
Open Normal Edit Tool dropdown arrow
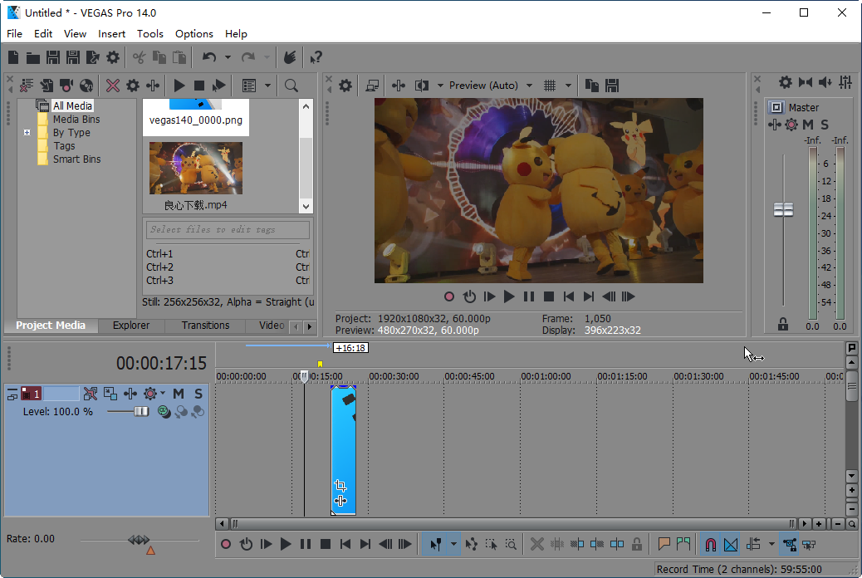tap(453, 545)
